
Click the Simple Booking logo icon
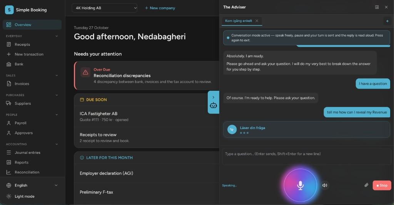pyautogui.click(x=9, y=10)
